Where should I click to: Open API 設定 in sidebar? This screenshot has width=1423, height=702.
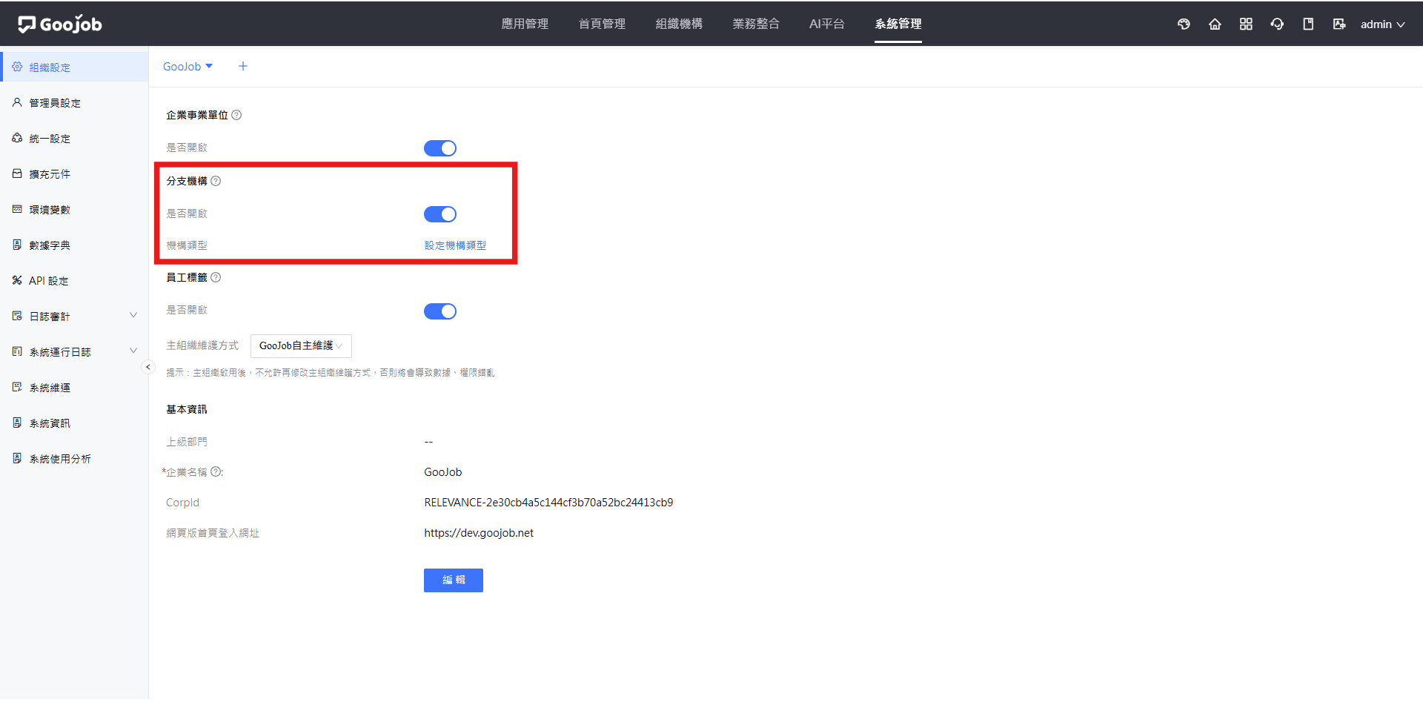74,280
